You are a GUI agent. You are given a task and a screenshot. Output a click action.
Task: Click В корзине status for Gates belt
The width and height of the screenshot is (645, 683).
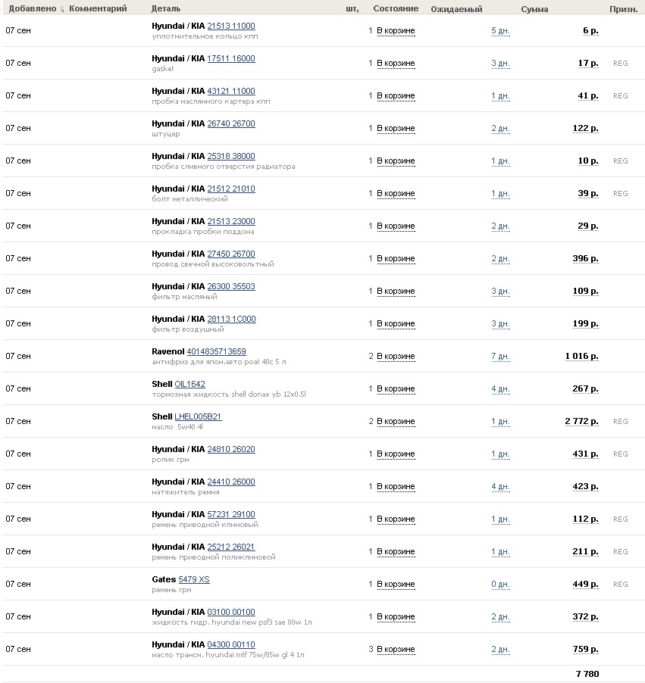point(396,584)
